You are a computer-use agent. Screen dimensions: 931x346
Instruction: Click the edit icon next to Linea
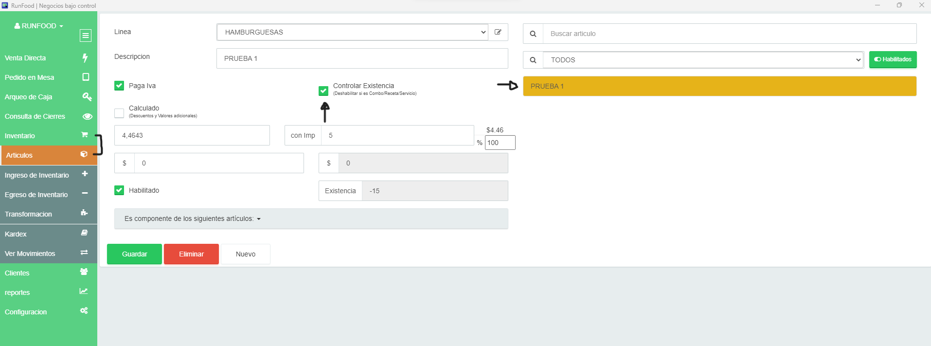tap(498, 32)
